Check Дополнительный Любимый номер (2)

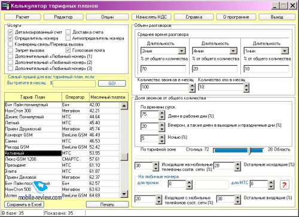[x=11, y=62]
